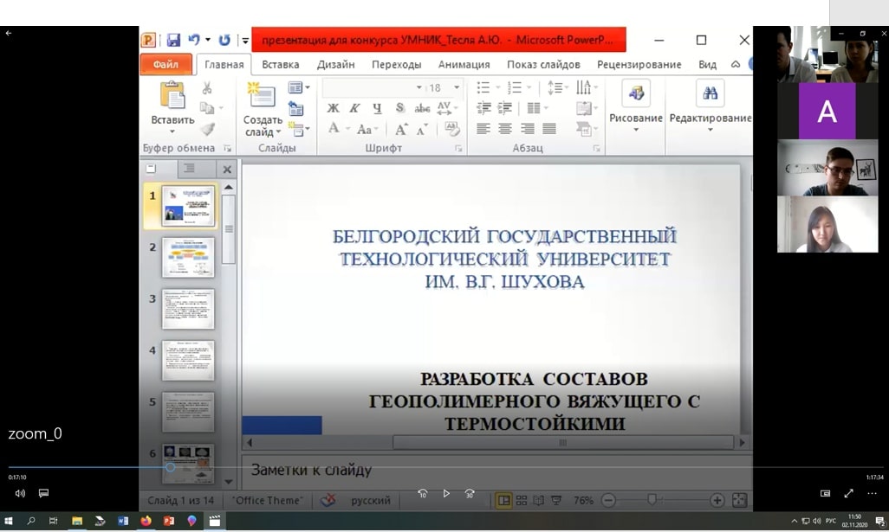
Task: Click the Copy icon in Буфер обмена group
Action: tap(207, 108)
